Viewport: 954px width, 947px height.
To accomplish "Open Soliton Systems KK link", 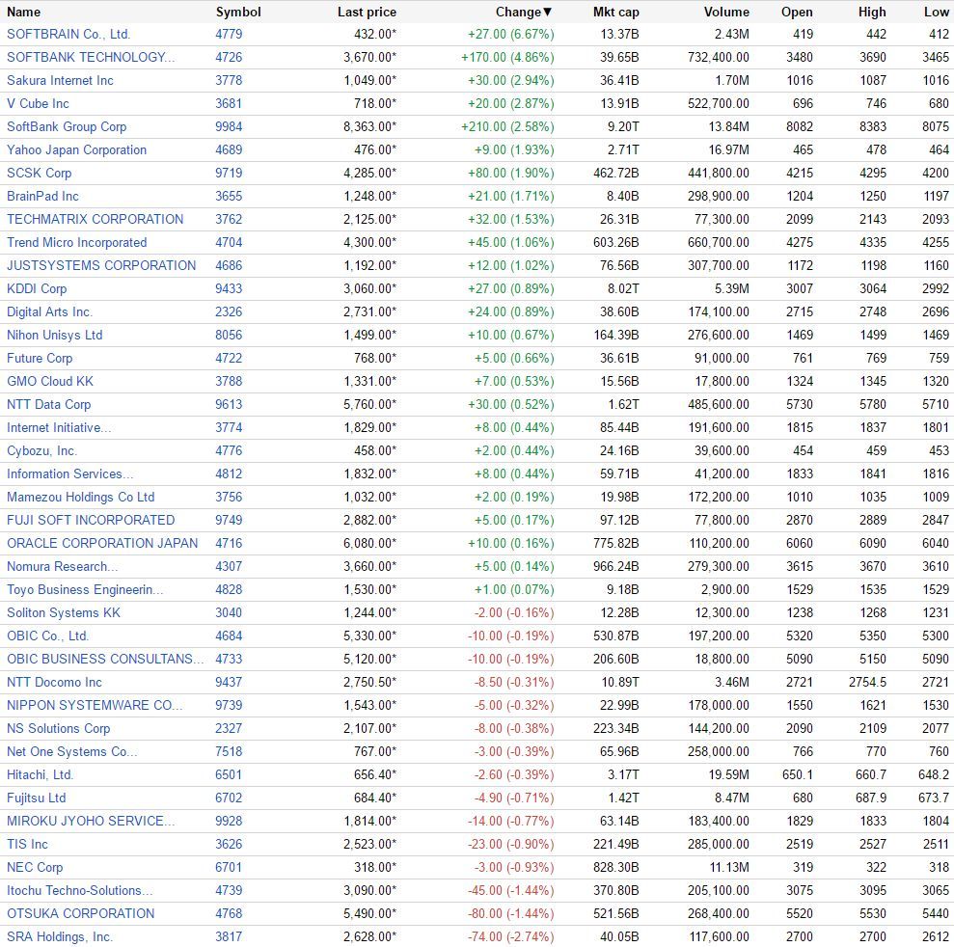I will [64, 611].
